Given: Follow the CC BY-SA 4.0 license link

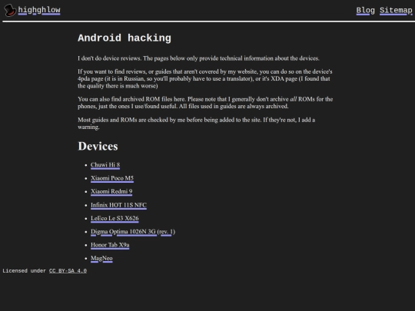Looking at the screenshot, I should (68, 271).
